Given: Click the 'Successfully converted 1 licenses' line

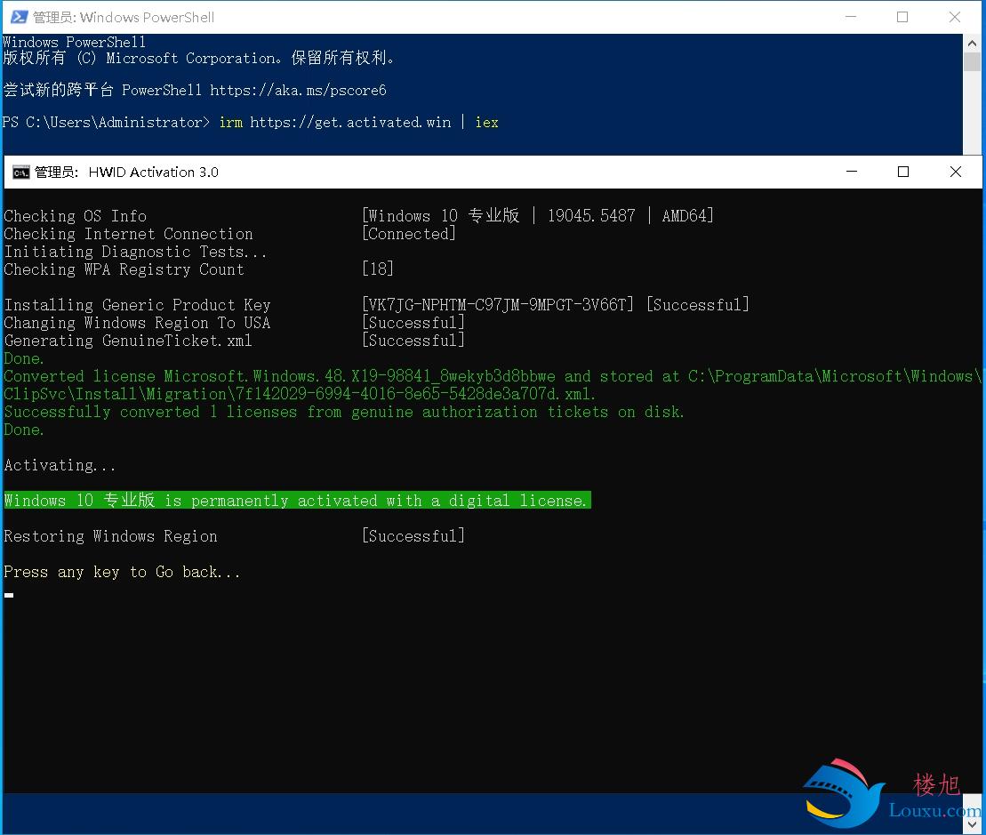Looking at the screenshot, I should (343, 412).
